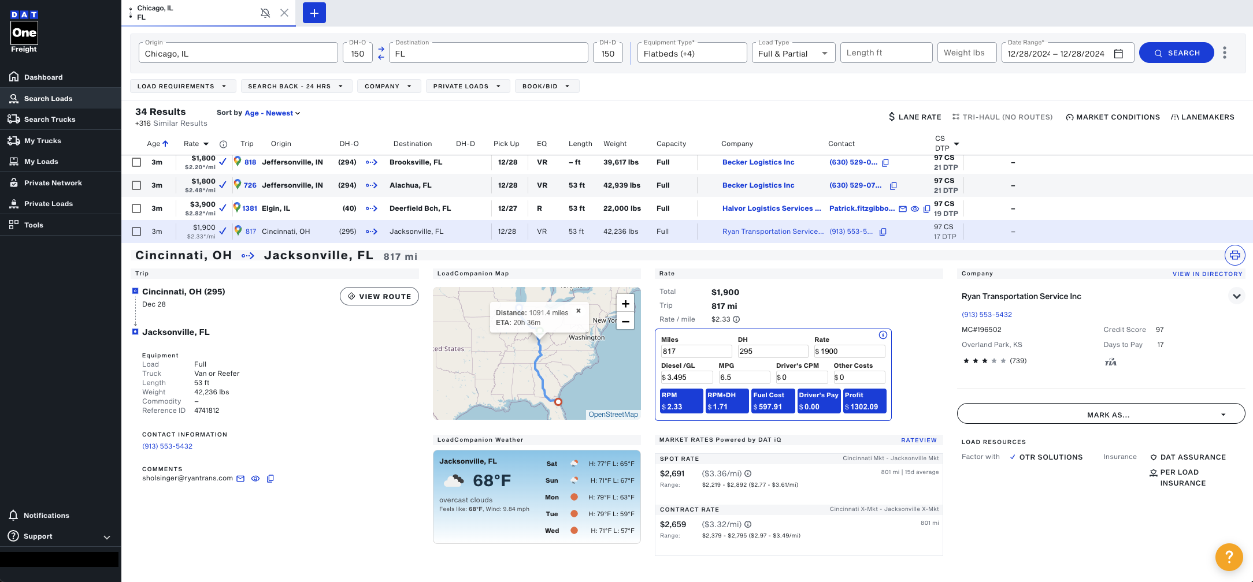Screen dimensions: 1253x582
Task: Expand Ryan Transportation Service Inc details
Action: [x=1236, y=296]
